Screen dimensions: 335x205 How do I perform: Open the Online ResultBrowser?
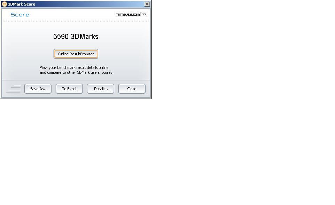[76, 54]
